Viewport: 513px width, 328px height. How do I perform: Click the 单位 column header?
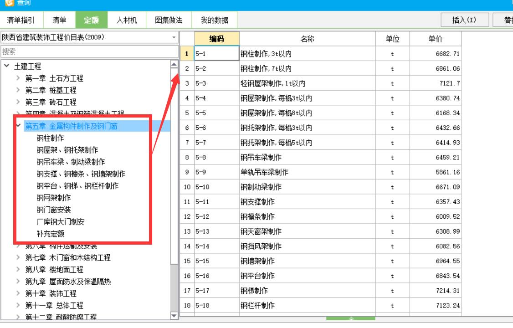[x=392, y=39]
